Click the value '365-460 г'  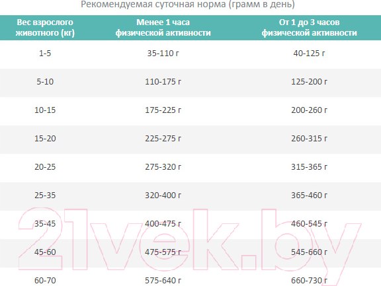tap(309, 195)
